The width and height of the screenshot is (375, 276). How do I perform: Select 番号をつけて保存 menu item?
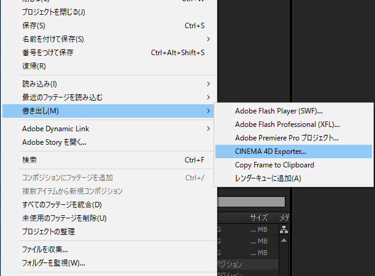108,53
